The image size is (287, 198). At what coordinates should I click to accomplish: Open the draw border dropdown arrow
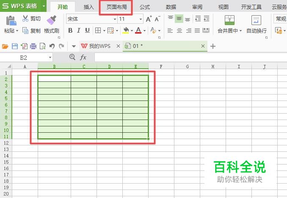[117, 31]
